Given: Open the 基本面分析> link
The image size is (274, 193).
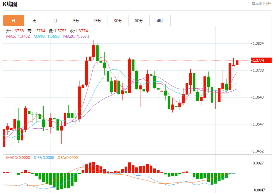Looking at the screenshot, I should pos(261,4).
